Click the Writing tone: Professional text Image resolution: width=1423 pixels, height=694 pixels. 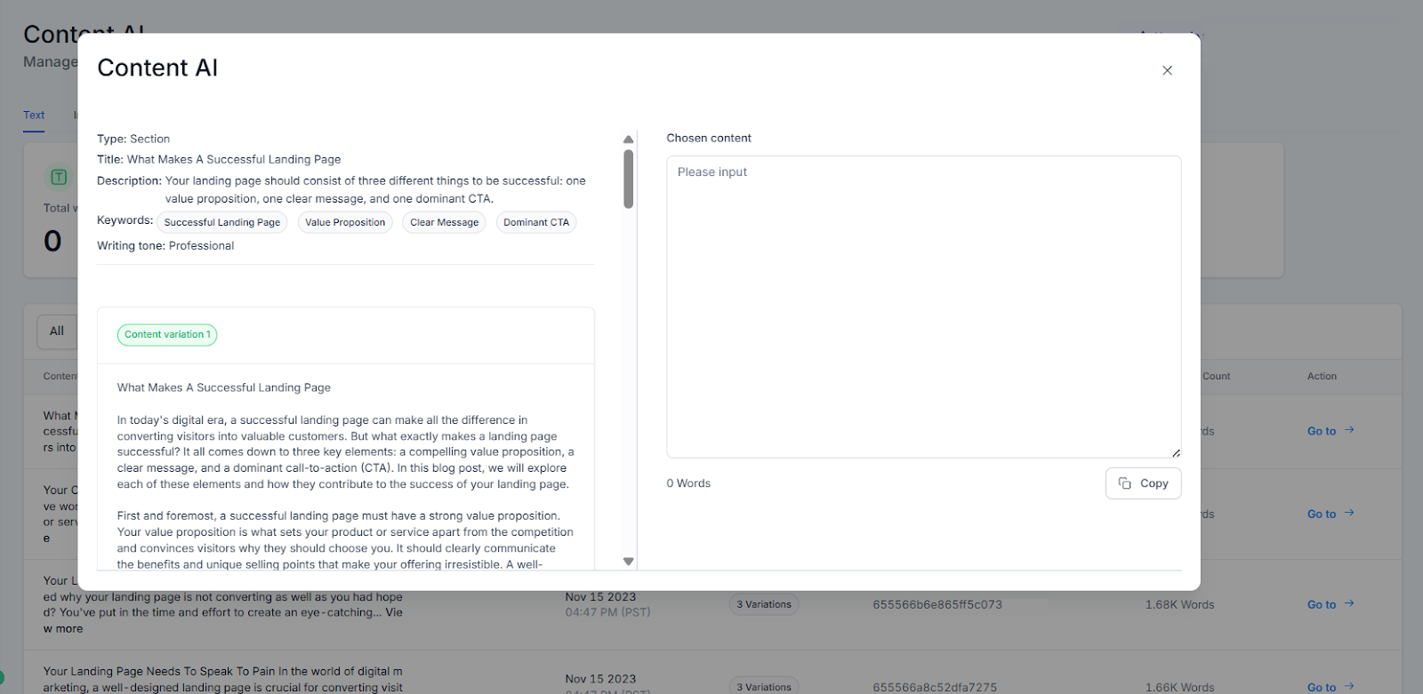[165, 246]
